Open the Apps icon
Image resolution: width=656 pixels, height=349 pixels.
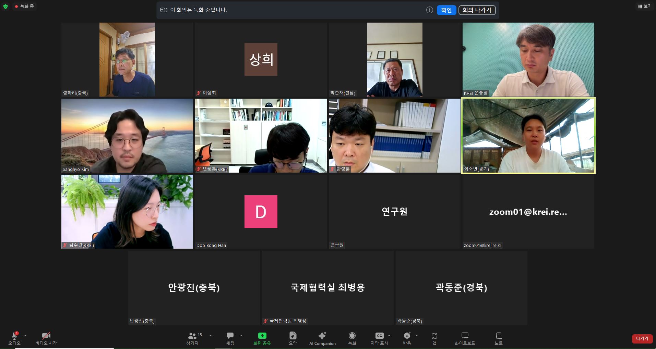pos(434,336)
